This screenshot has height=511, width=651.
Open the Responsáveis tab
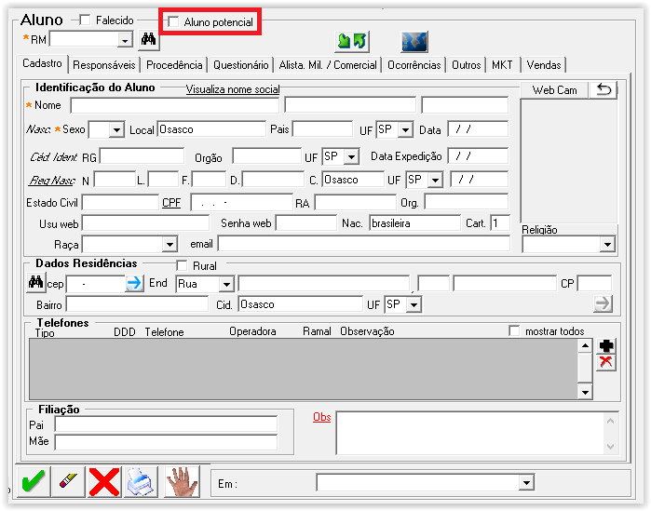(104, 65)
